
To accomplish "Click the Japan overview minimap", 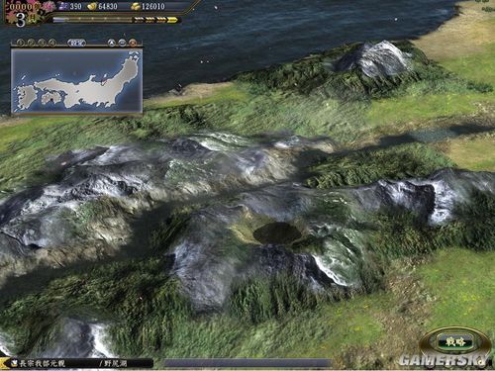I will coord(77,81).
